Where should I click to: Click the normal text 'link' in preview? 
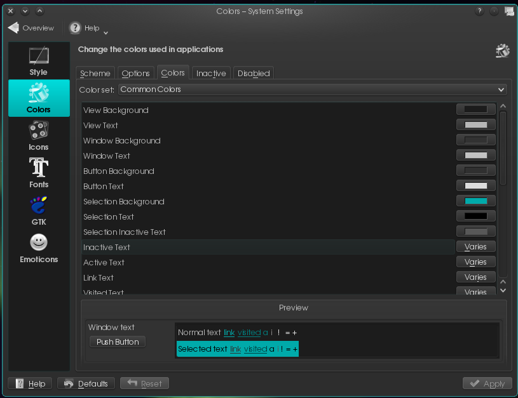click(229, 333)
